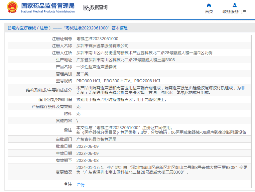Viewport: 255px width, 192px height.
Task: Select the 备注 remark text
Action: pyautogui.click(x=161, y=130)
